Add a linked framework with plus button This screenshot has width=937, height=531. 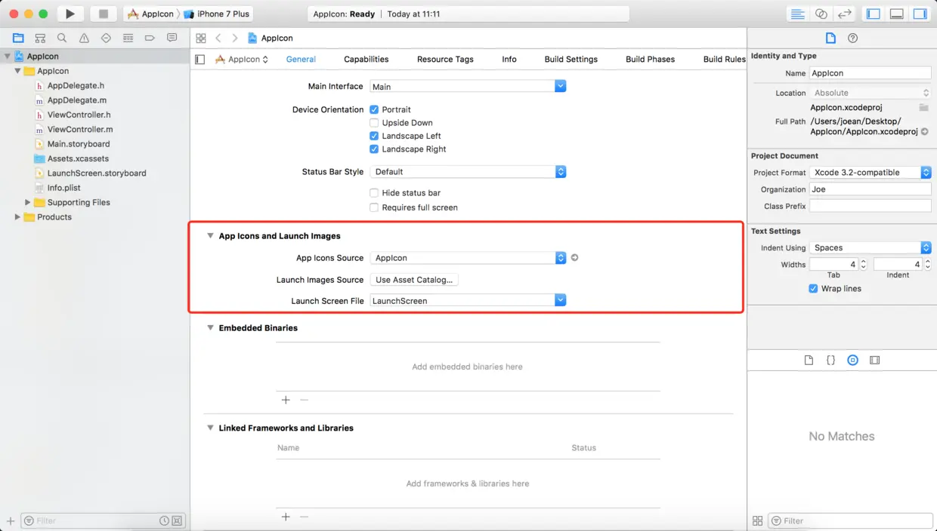[286, 517]
